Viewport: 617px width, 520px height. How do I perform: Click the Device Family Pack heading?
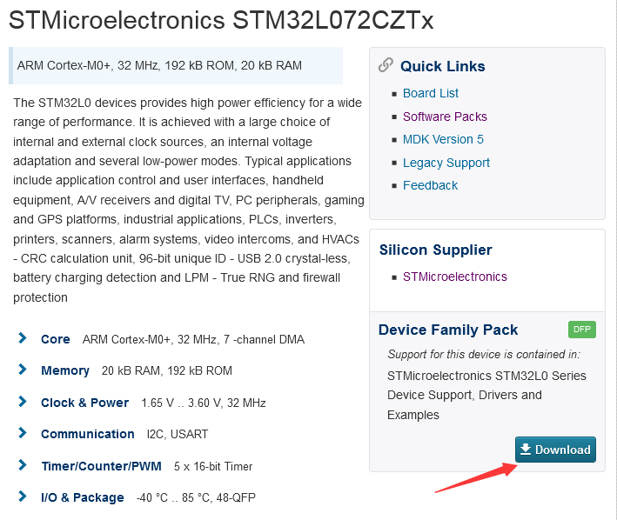[448, 330]
